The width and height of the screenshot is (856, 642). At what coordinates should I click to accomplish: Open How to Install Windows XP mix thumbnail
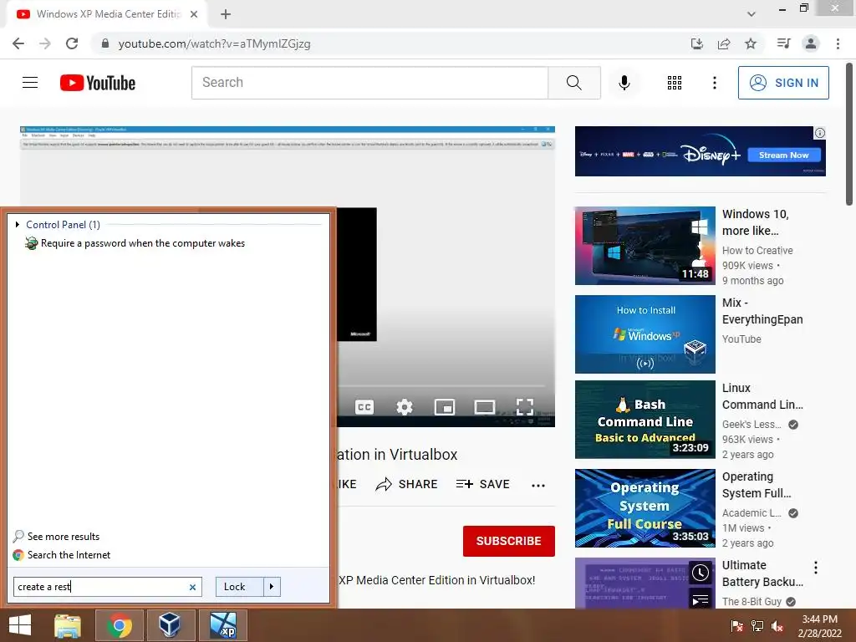pos(645,334)
